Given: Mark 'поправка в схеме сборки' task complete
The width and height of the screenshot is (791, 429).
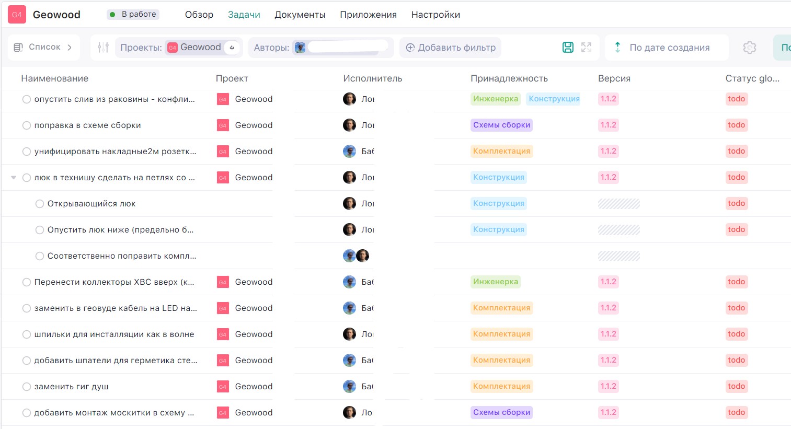Looking at the screenshot, I should pyautogui.click(x=27, y=125).
